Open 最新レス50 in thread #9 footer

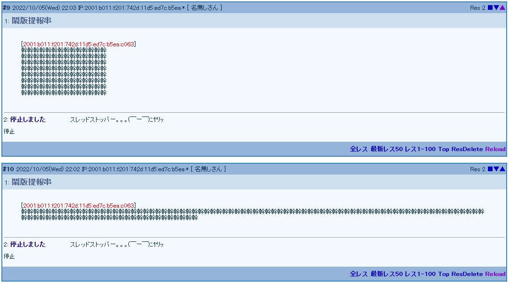(x=386, y=149)
